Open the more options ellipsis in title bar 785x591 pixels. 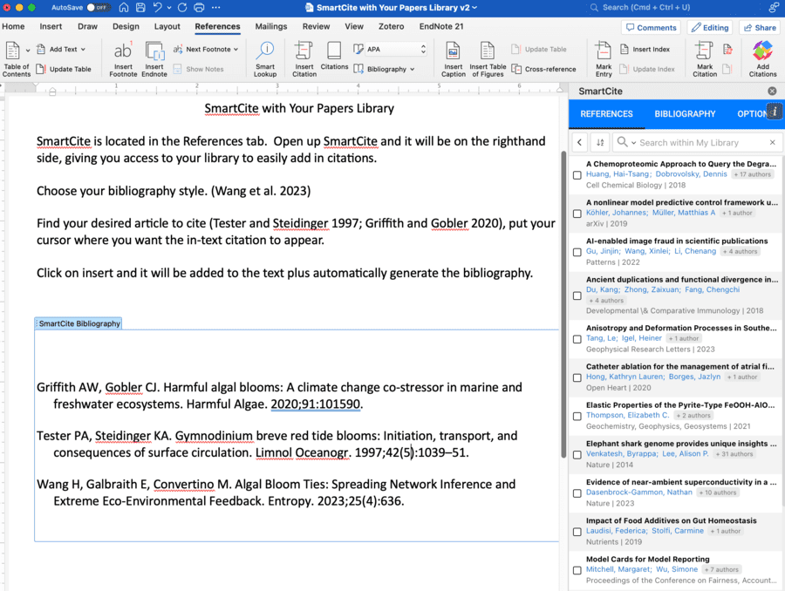tap(215, 8)
